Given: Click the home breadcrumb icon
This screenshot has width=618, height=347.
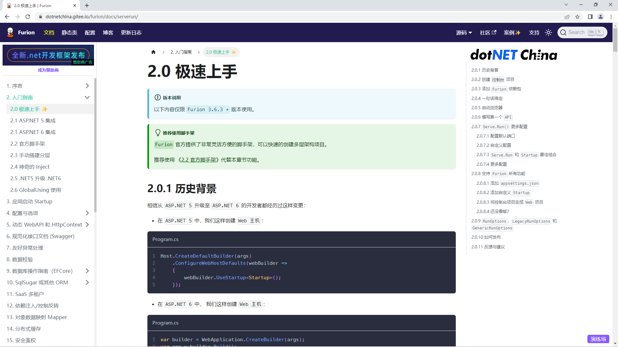Looking at the screenshot, I should point(153,52).
